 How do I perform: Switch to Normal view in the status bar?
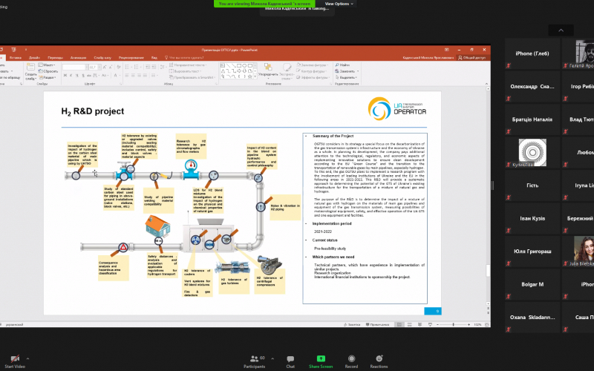click(399, 324)
